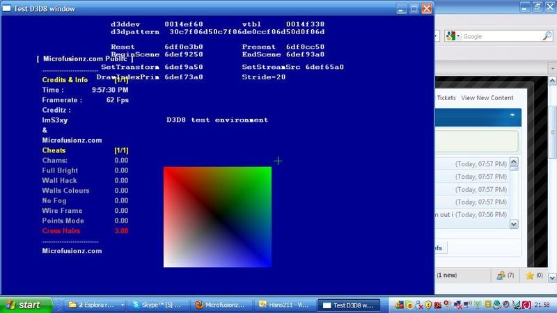557x313 pixels.
Task: Click the ImS3xy credit text
Action: tap(55, 120)
